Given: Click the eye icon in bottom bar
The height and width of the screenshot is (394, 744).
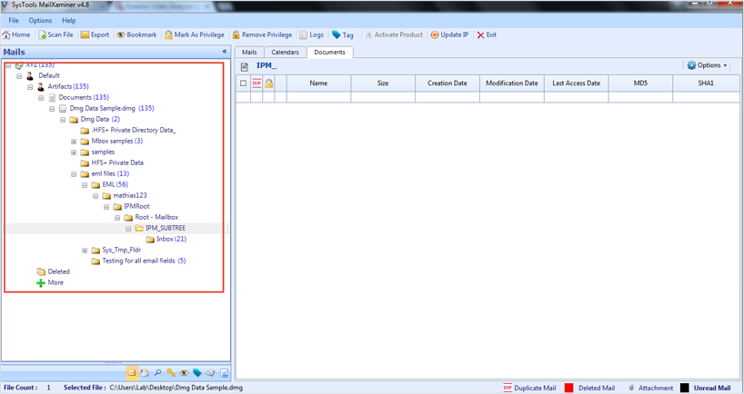Looking at the screenshot, I should tap(184, 373).
